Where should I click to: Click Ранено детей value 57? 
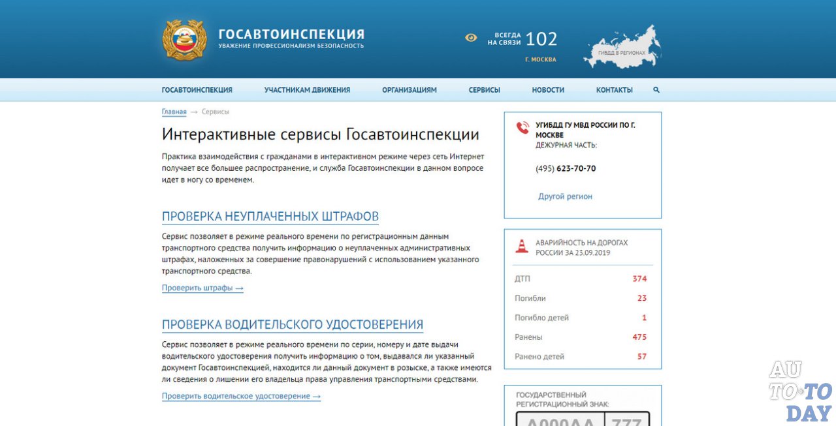(x=642, y=357)
